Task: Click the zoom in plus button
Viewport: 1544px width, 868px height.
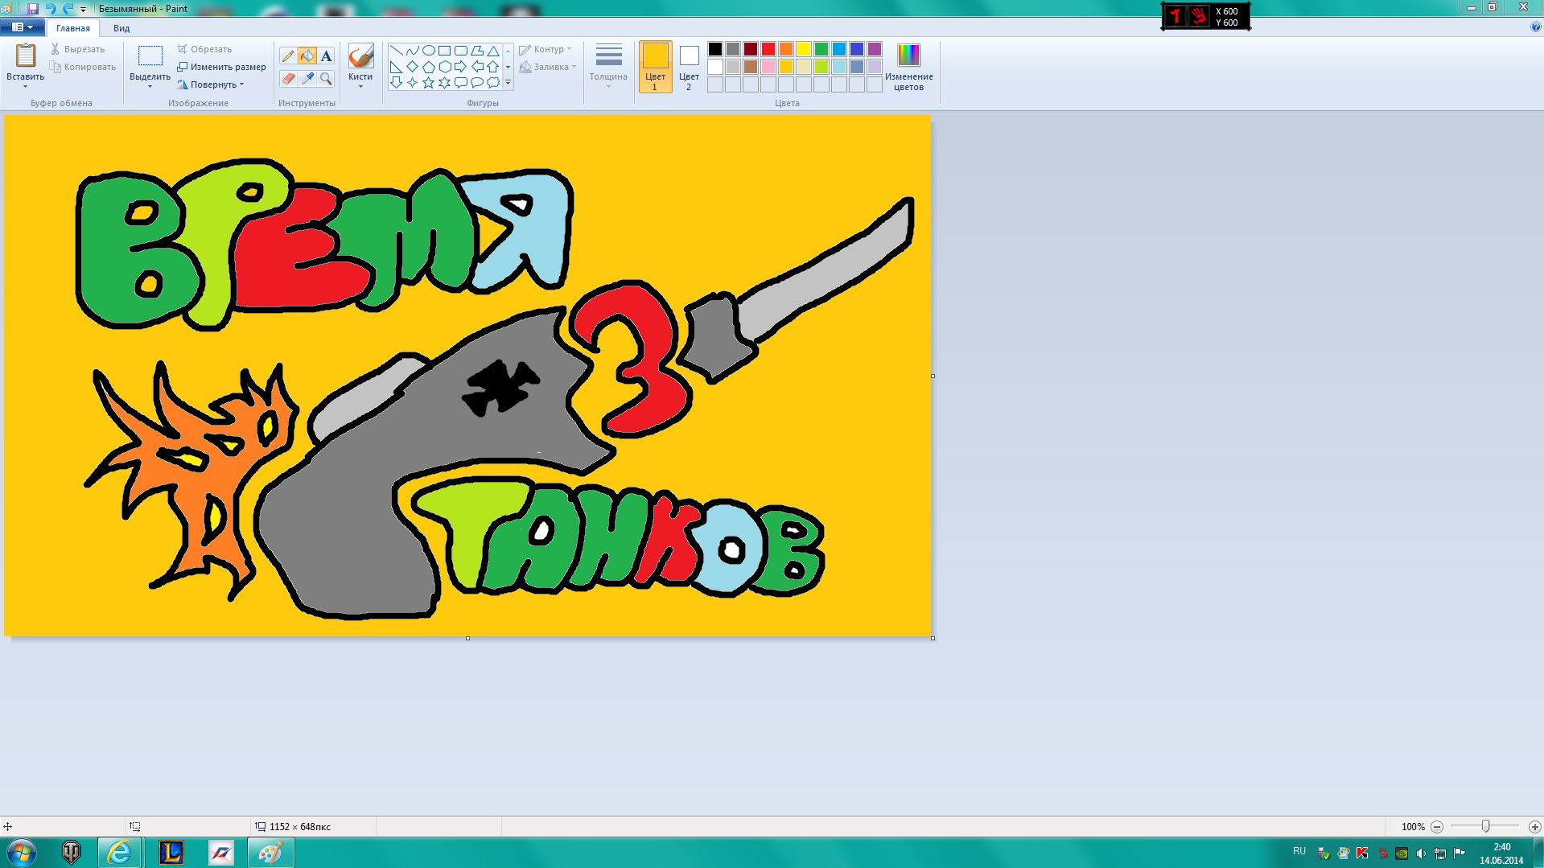Action: 1534,826
